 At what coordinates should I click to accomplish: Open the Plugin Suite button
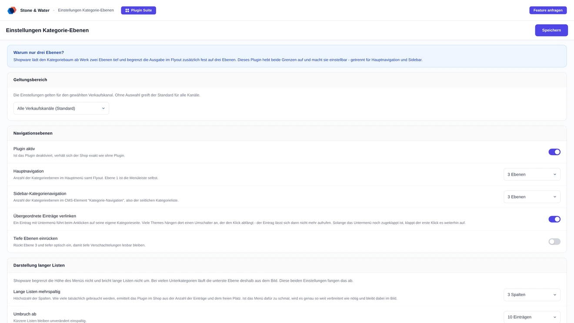[138, 10]
